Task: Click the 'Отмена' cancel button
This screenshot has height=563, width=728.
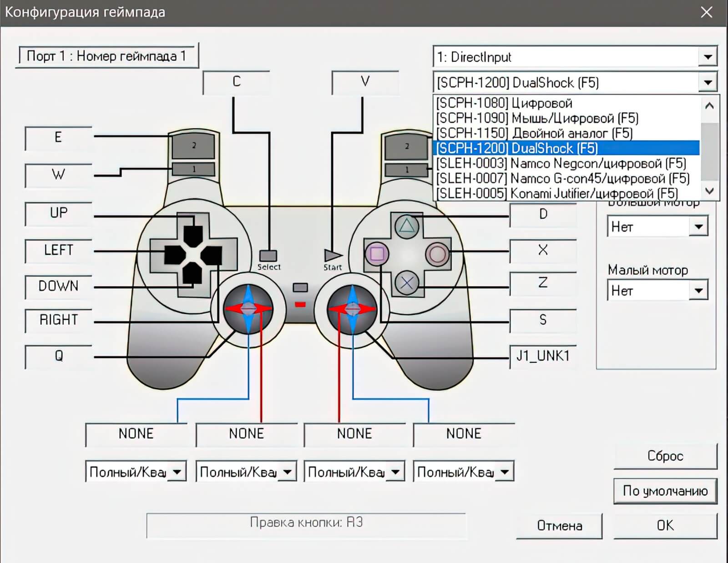Action: coord(560,526)
